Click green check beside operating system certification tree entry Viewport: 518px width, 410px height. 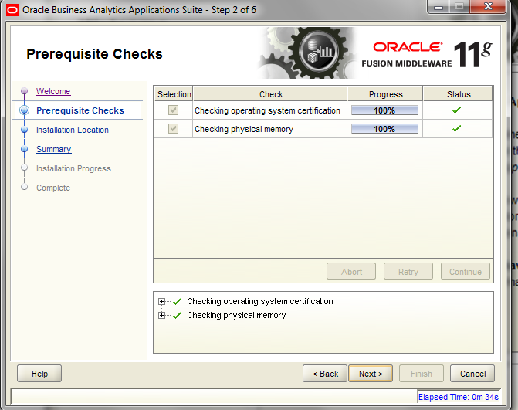coord(178,301)
